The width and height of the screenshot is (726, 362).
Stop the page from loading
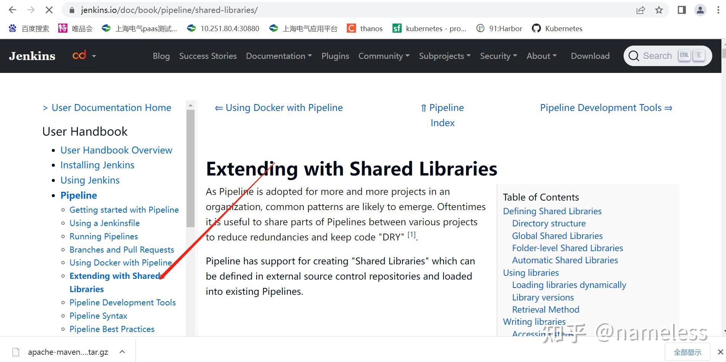click(x=49, y=10)
